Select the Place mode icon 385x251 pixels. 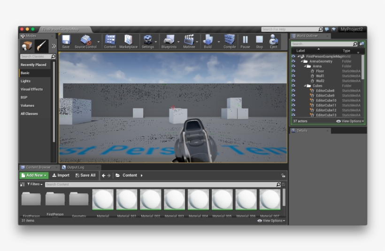pos(27,45)
